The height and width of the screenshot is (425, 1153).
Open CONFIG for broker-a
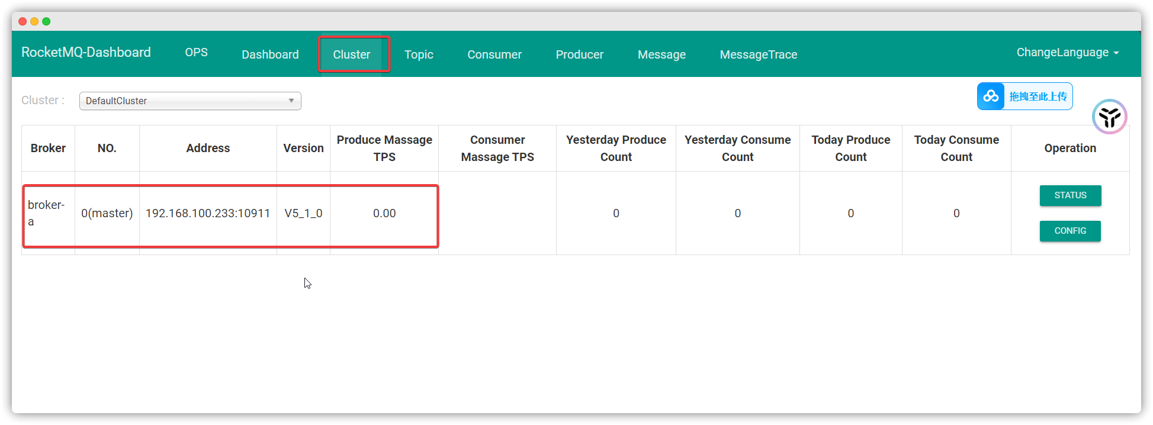[x=1070, y=231]
